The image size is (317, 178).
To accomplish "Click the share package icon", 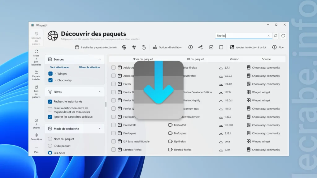I will click(x=200, y=47).
